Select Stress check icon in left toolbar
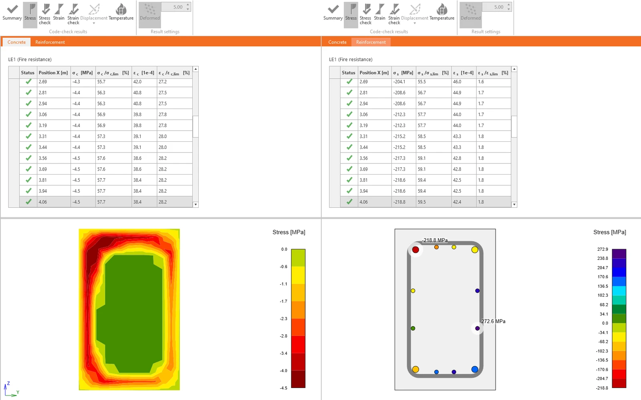The image size is (641, 400). [45, 14]
